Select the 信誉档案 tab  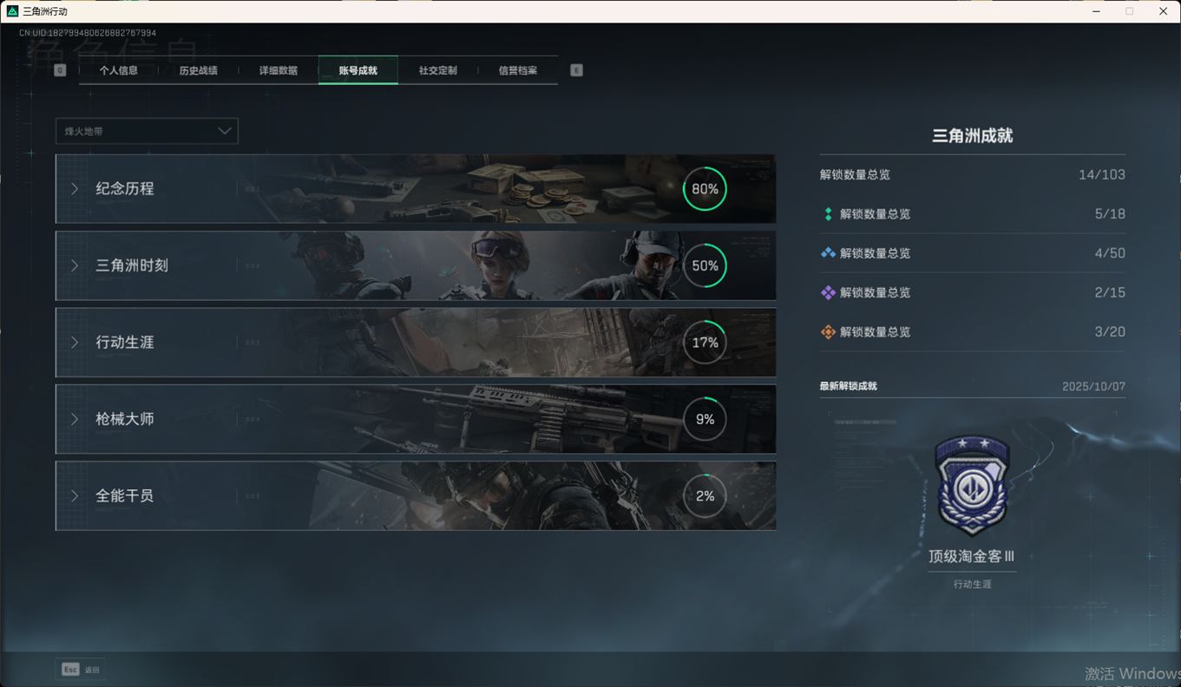518,70
